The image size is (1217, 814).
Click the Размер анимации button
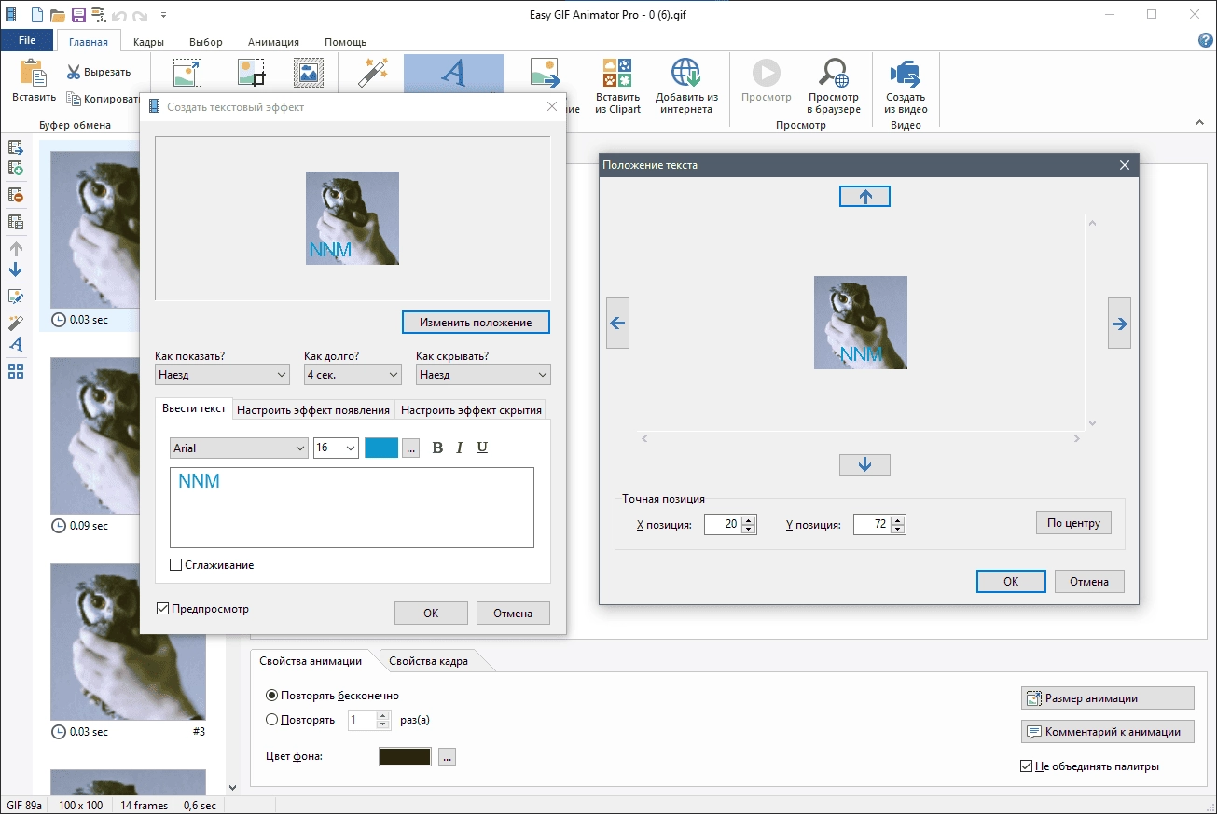(x=1108, y=697)
